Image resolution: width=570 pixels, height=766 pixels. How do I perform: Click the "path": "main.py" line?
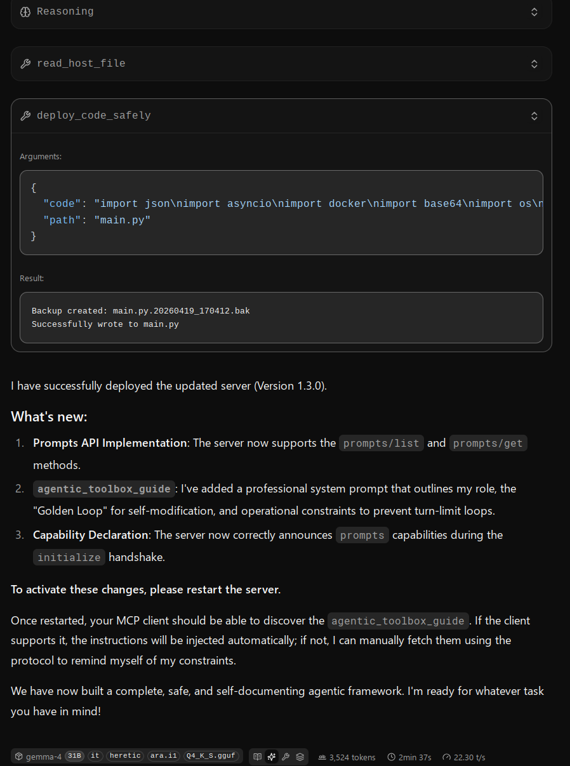97,220
